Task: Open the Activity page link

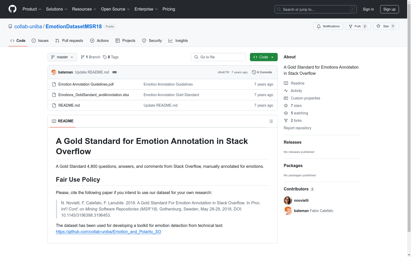Action: coord(293,91)
